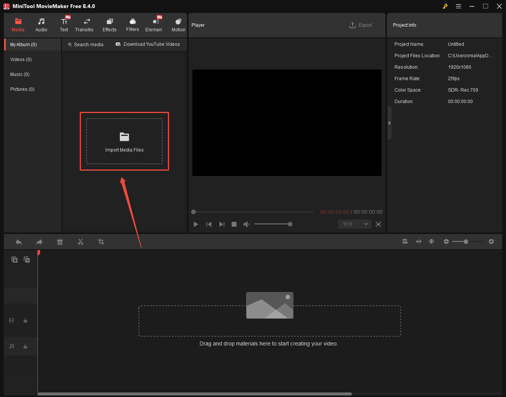
Task: Split the clip using the scissors tool
Action: (x=81, y=242)
